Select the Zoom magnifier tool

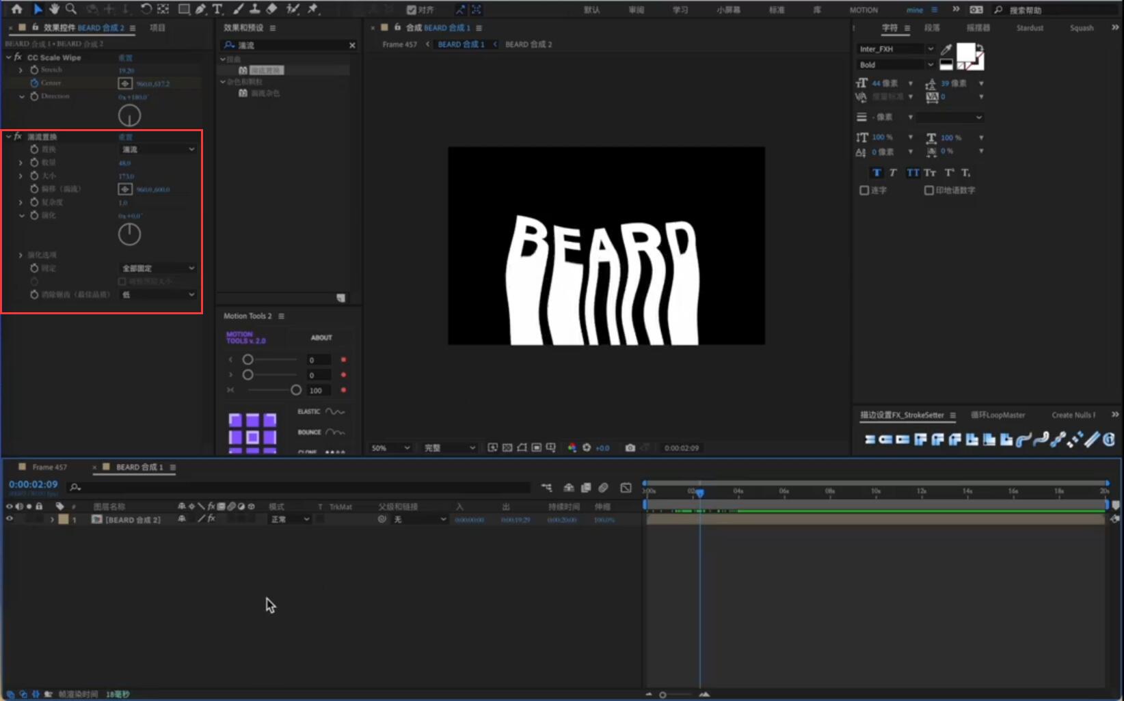71,10
